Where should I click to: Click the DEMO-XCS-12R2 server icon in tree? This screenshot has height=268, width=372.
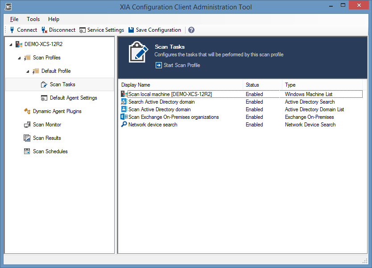(19, 44)
